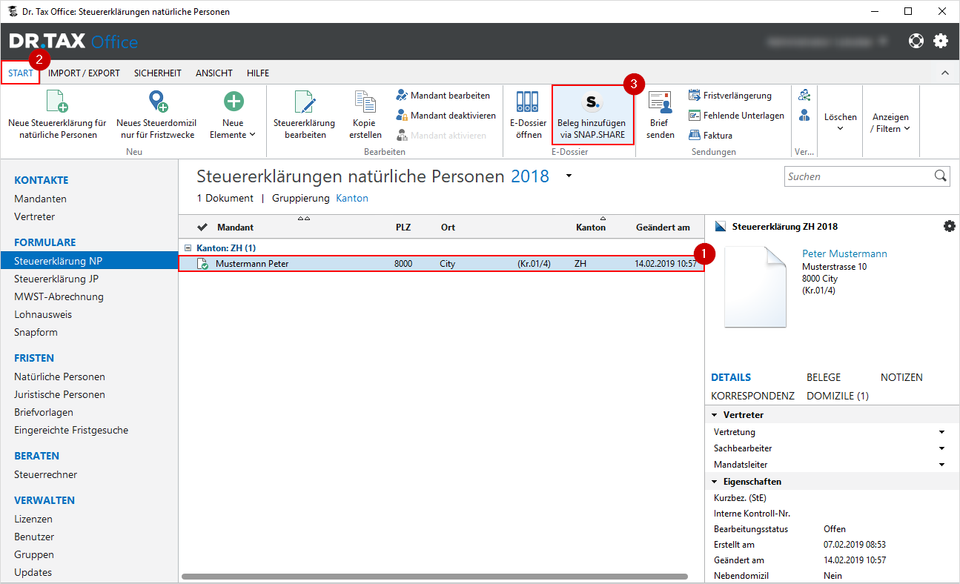This screenshot has height=584, width=960.
Task: Open the detail panel gear menu
Action: coord(950,227)
